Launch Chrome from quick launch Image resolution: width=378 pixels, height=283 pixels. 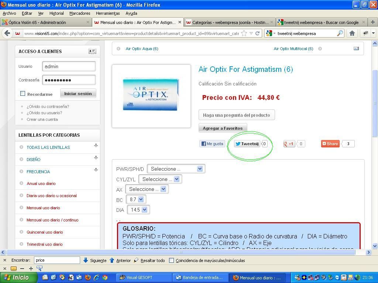pyautogui.click(x=104, y=277)
